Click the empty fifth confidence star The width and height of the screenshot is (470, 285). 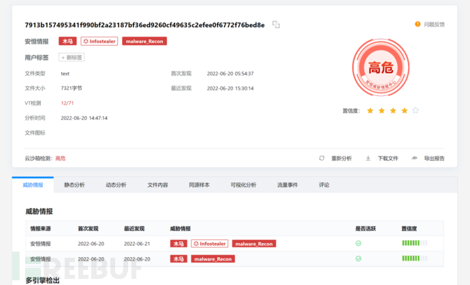(x=416, y=110)
